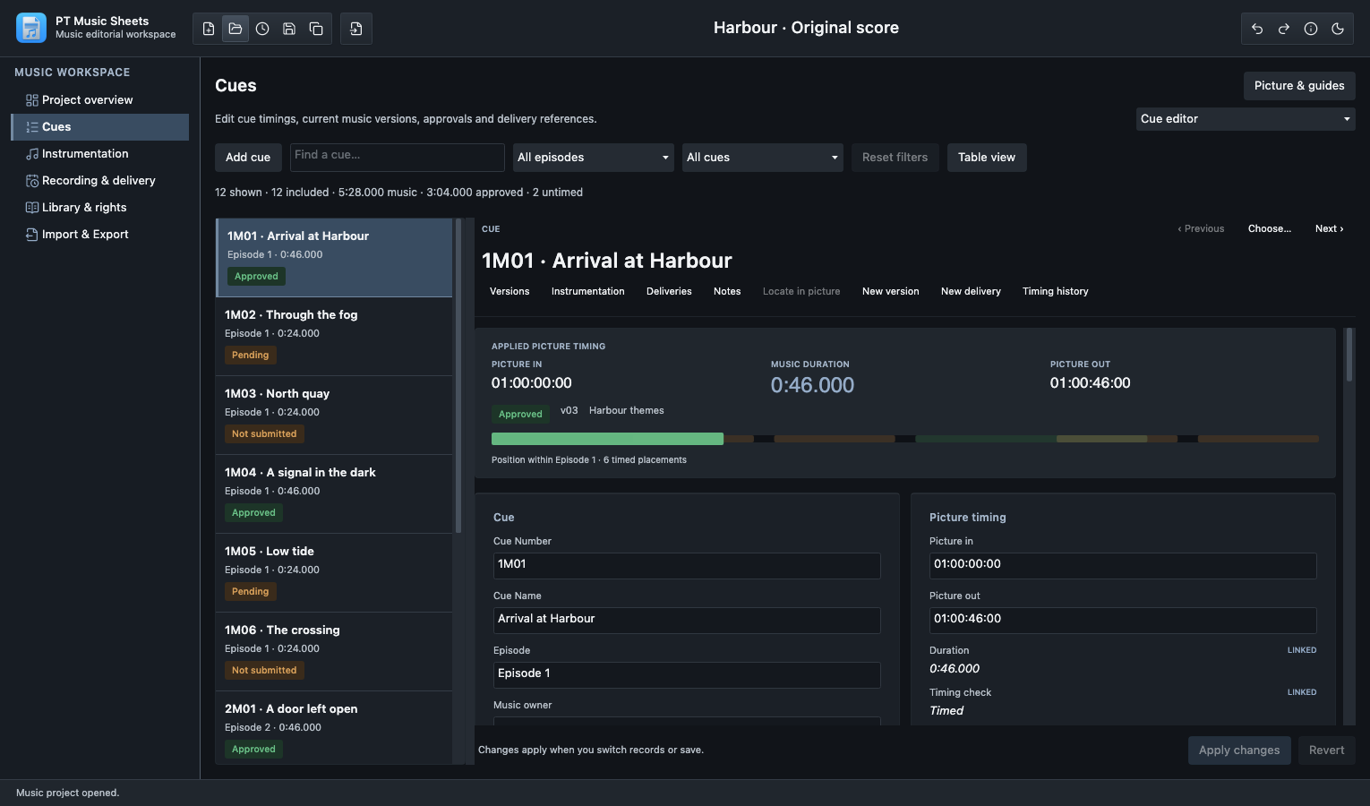Click the Find a cue search field
This screenshot has height=806, width=1370.
[x=398, y=158]
